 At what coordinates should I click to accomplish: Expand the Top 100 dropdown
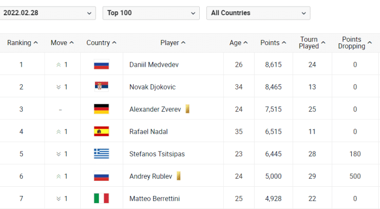[x=151, y=13]
